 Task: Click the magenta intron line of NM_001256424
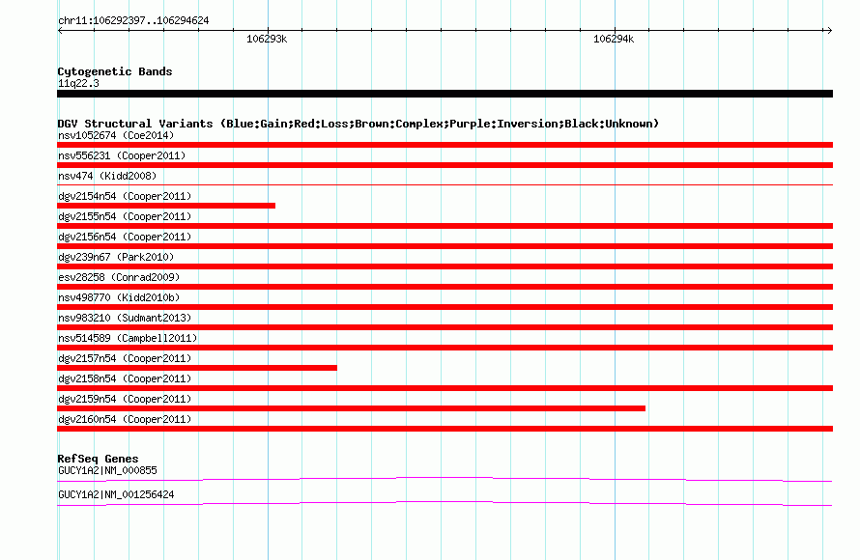pyautogui.click(x=444, y=502)
